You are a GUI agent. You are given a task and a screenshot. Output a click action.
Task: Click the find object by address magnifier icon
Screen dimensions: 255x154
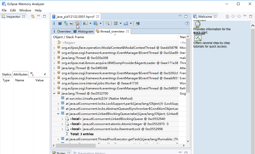coord(108,23)
